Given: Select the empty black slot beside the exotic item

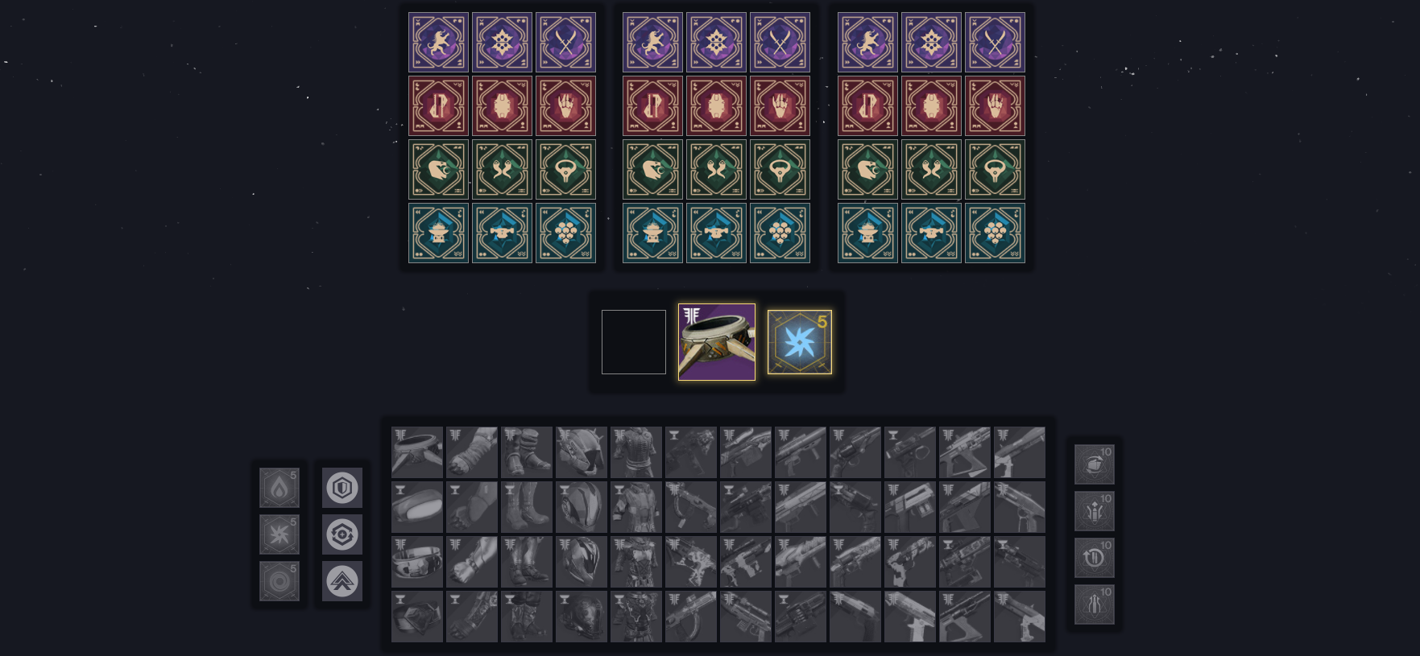Looking at the screenshot, I should point(634,342).
